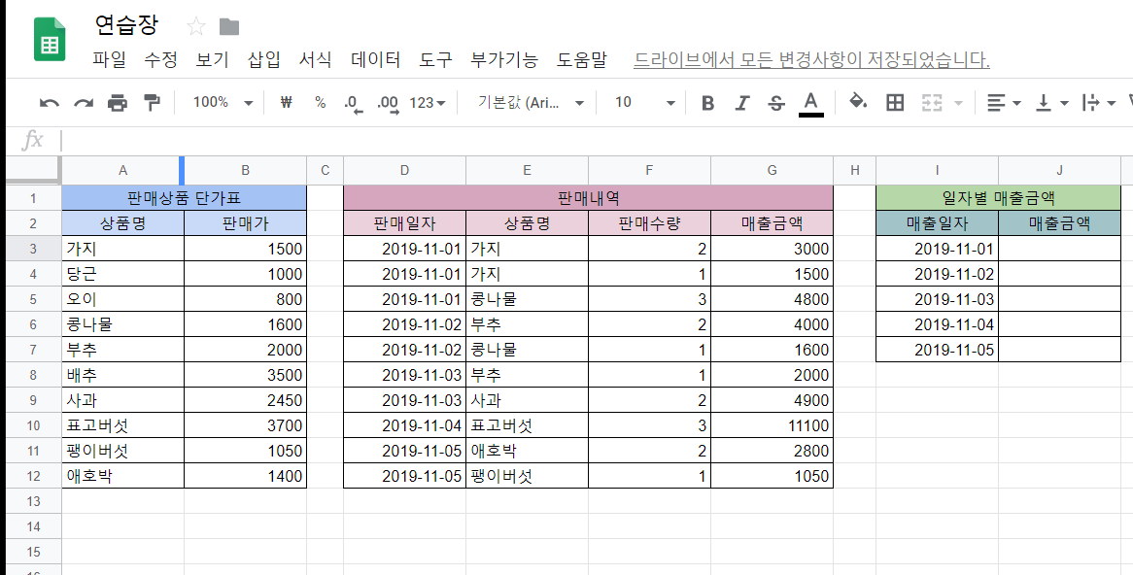
Task: Select all cells with corner button
Action: (x=33, y=171)
